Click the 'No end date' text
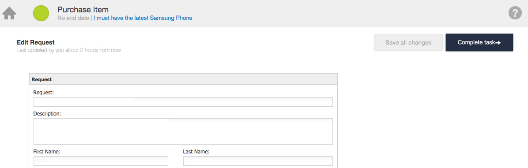Screen dimensions: 528x168 pyautogui.click(x=73, y=18)
